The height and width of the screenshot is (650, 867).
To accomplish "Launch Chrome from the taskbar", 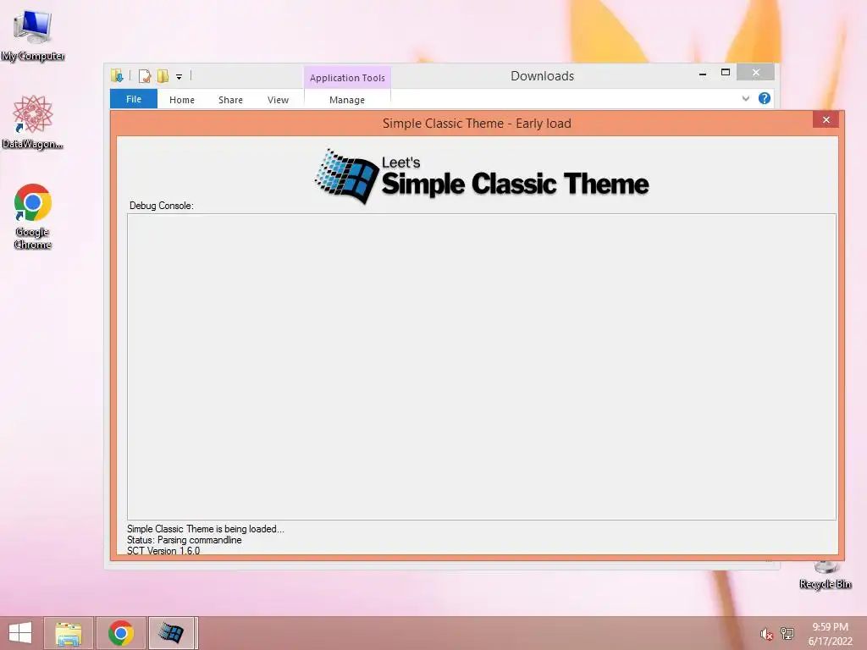I will tap(120, 633).
